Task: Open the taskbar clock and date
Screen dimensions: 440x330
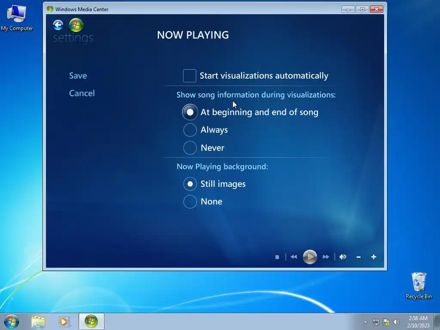Action: pyautogui.click(x=418, y=322)
